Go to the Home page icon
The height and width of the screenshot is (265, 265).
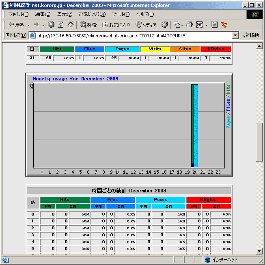pyautogui.click(x=71, y=25)
